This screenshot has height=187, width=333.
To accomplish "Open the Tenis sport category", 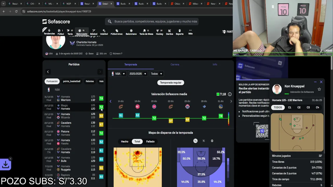I will click(70, 32).
